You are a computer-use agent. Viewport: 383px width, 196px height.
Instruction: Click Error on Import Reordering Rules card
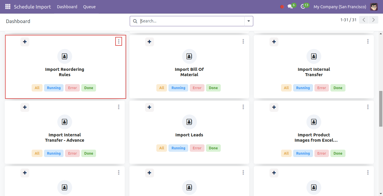click(x=72, y=88)
